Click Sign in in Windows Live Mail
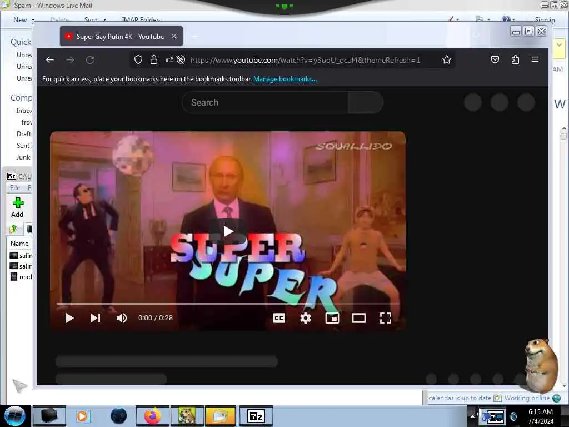Viewport: 569px width, 427px height. pos(545,20)
